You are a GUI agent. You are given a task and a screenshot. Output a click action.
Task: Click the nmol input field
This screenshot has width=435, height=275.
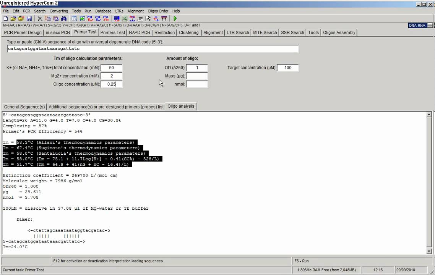point(197,84)
